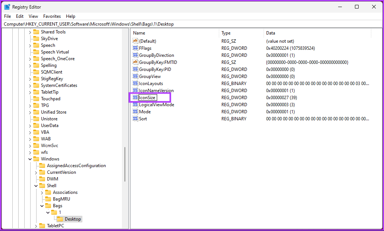Viewport: 384px width, 231px height.
Task: Expand the Spelling key
Action: (x=30, y=65)
